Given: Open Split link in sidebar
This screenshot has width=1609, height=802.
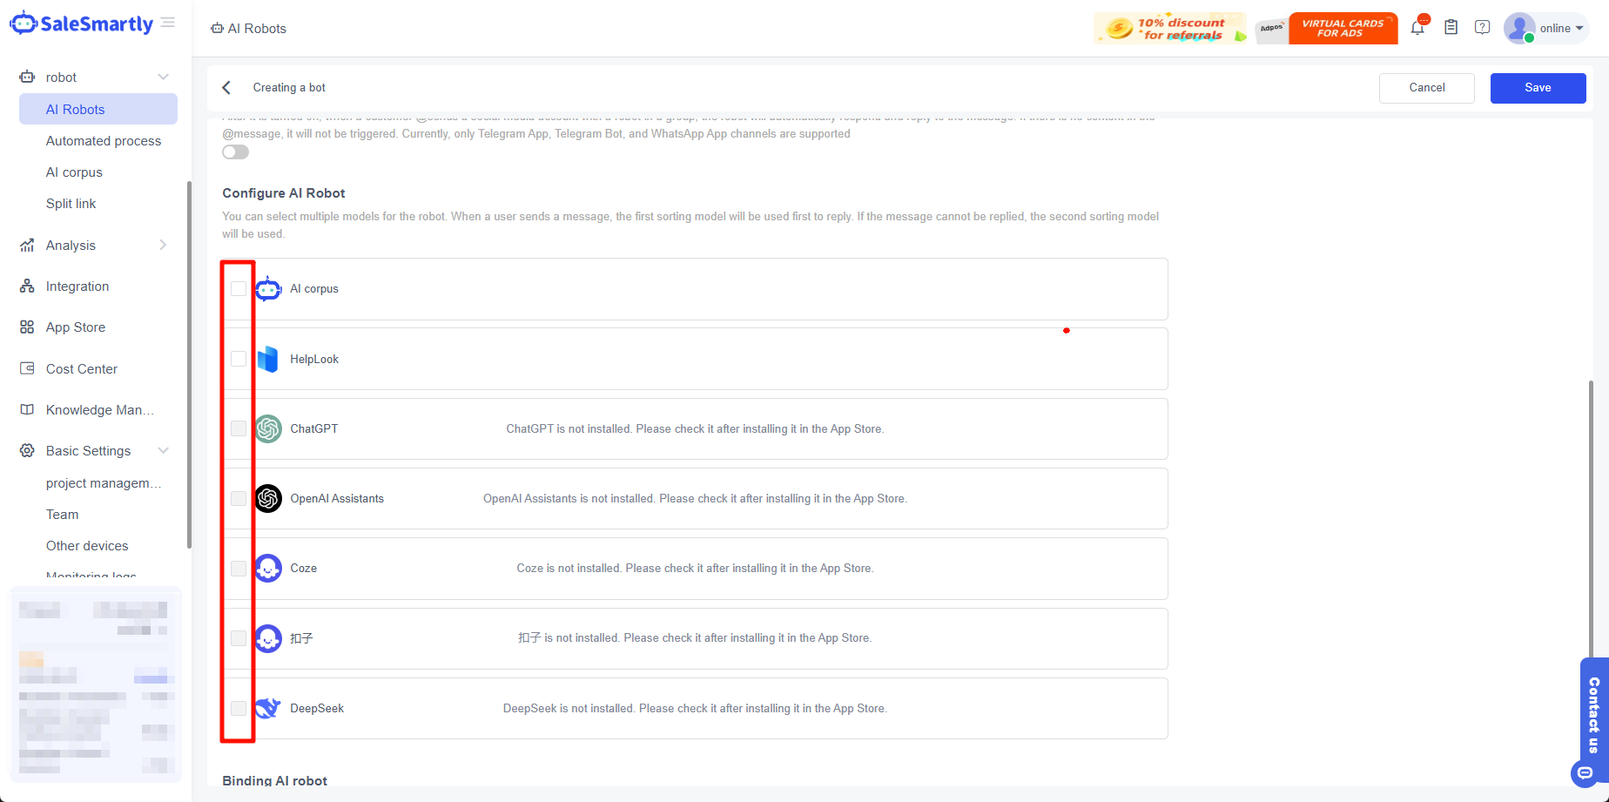Looking at the screenshot, I should click(x=71, y=204).
